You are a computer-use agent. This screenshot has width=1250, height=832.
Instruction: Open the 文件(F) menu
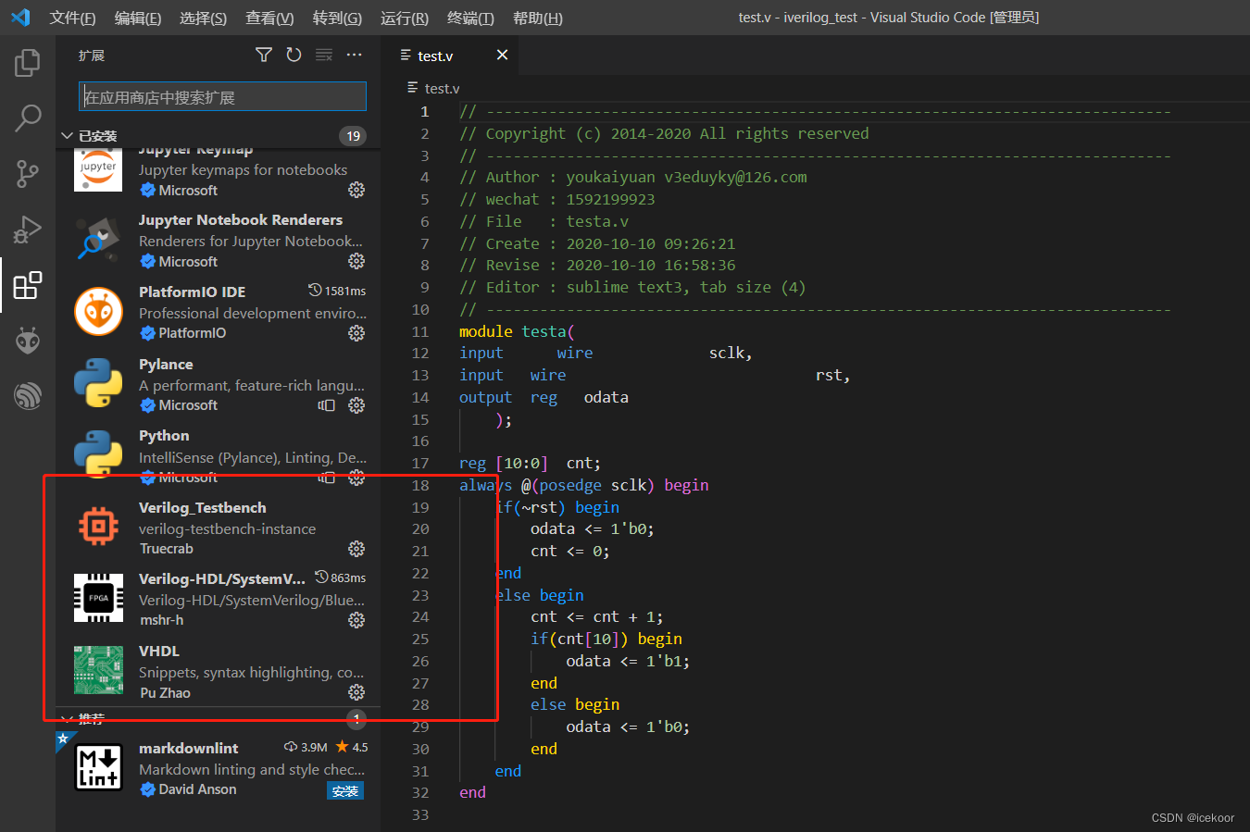click(x=72, y=18)
